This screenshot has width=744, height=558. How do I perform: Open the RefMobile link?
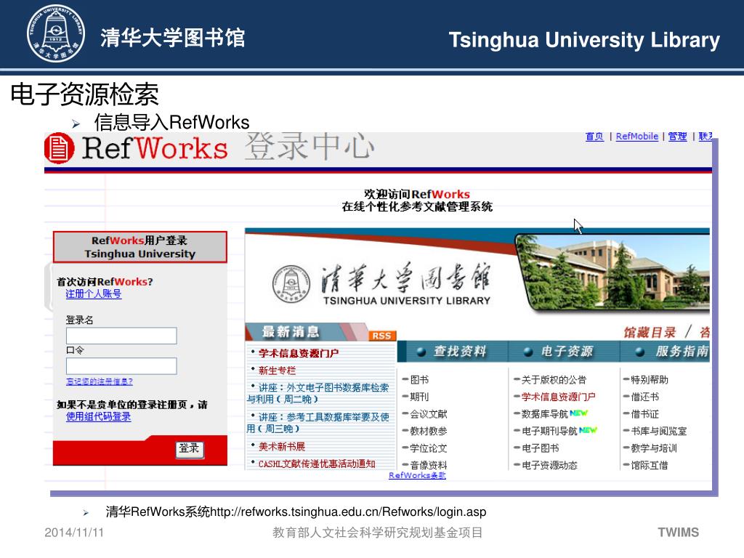(636, 137)
